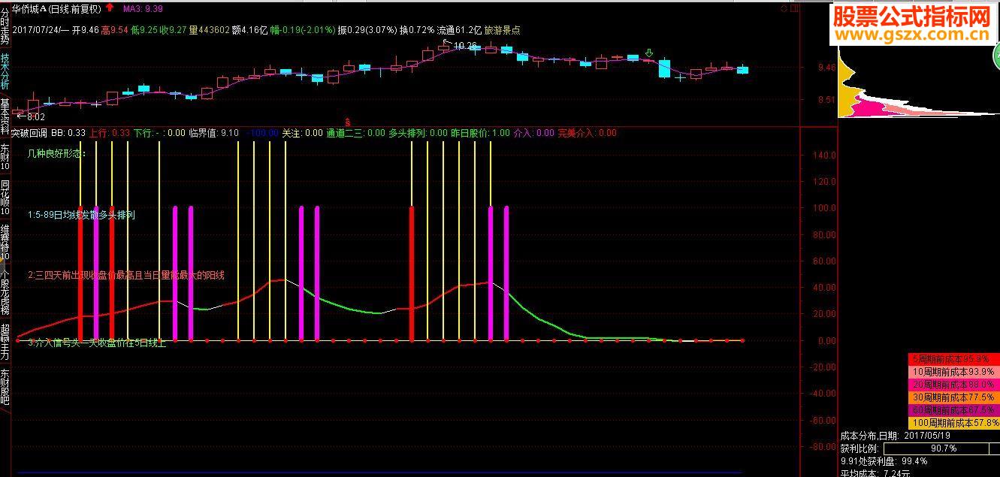1000x477 pixels.
Task: Switch to the 技术分析 sidebar tab
Action: 5,71
